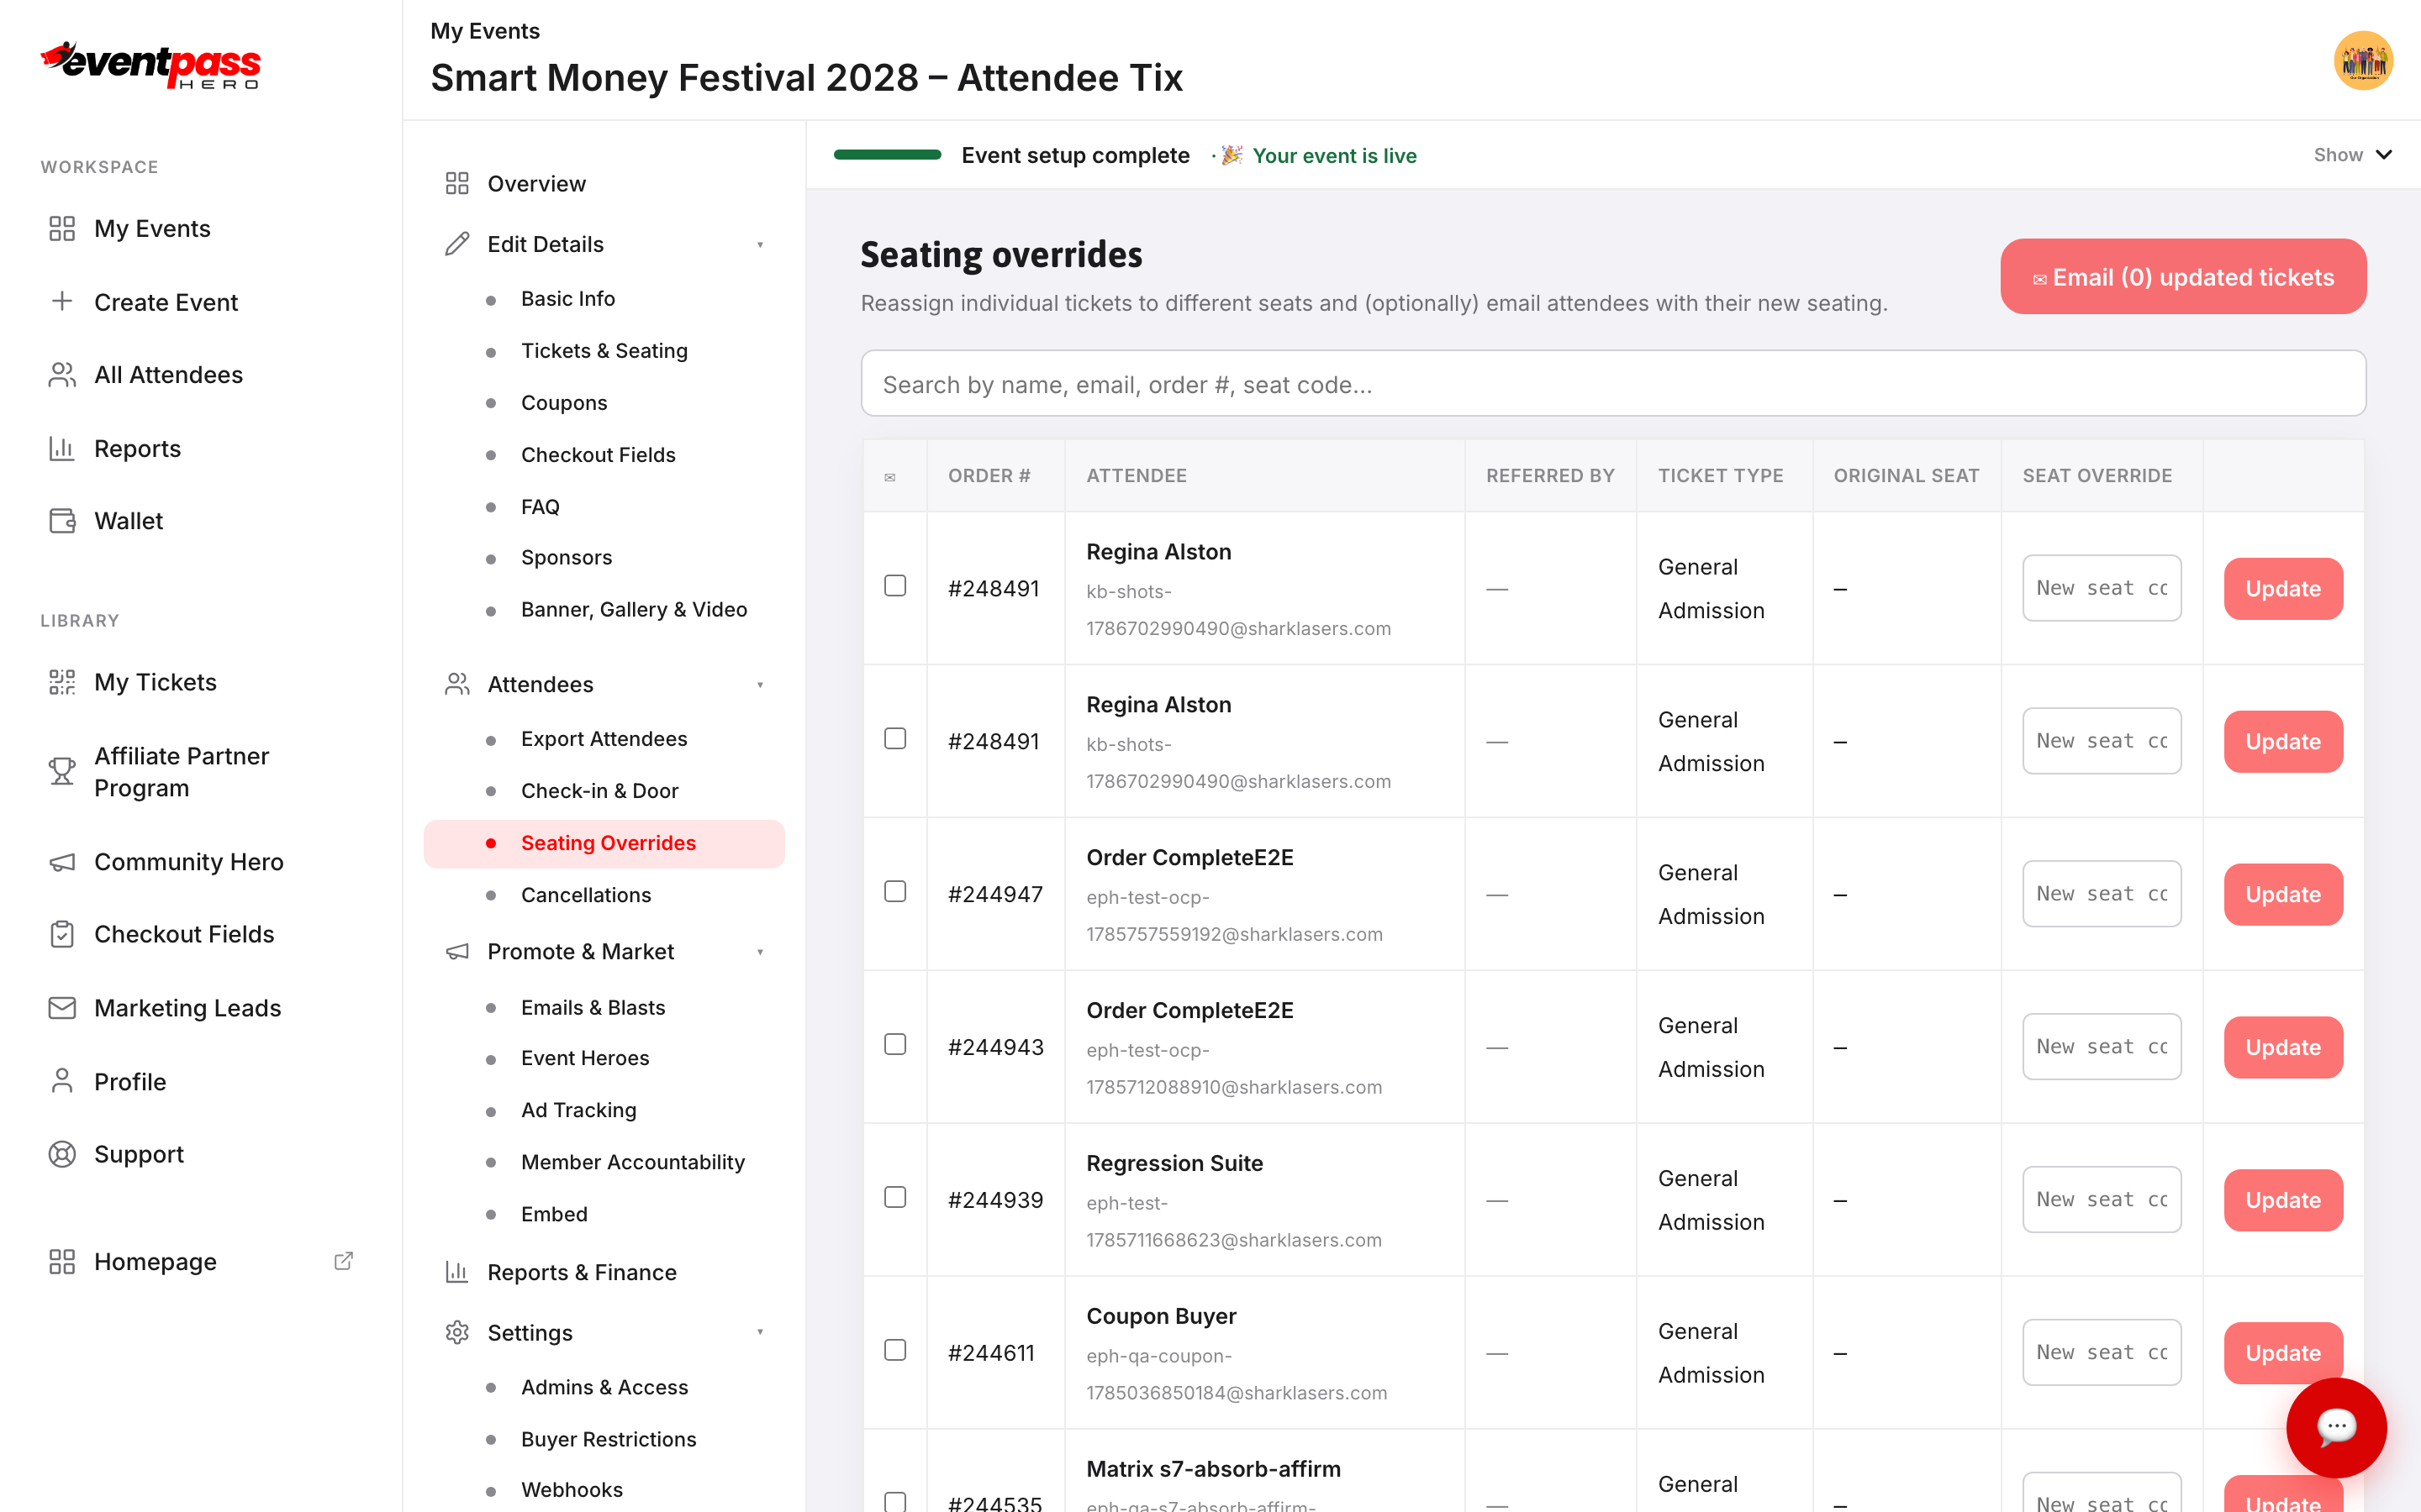Click the Support lifebuoy icon
Screen dimensions: 2421x1512
[62, 1154]
